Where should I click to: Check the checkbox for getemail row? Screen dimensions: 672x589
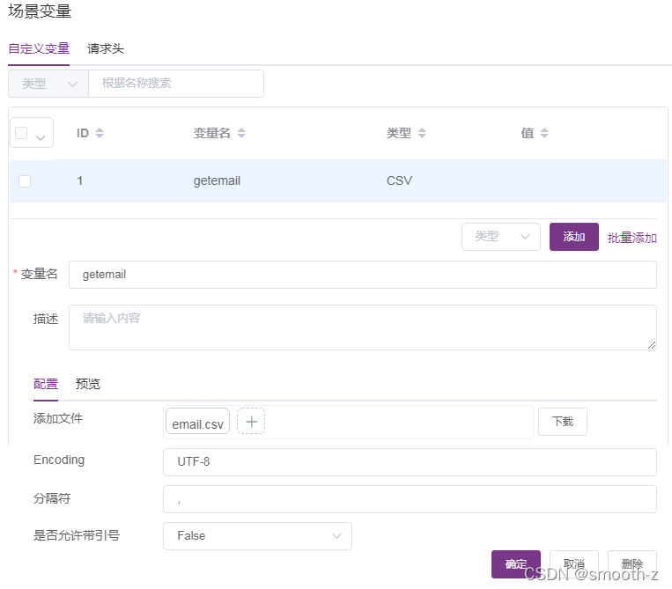[25, 181]
